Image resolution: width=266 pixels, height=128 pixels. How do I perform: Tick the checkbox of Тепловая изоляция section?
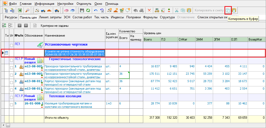pos(11,98)
